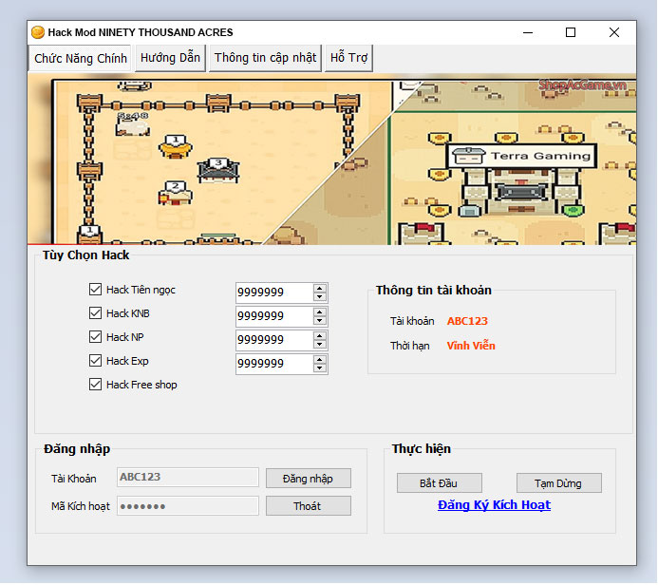
Task: Decrease Hack KNB value with down arrow
Action: 320,321
